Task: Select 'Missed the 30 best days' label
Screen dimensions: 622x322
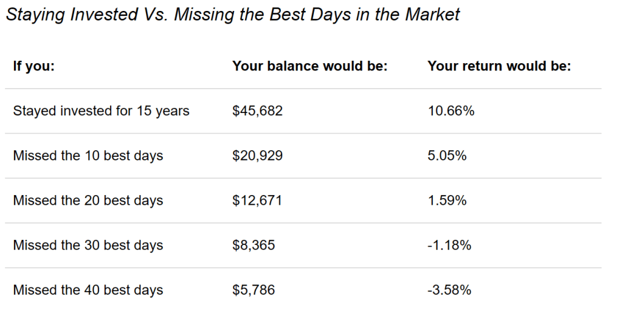Action: tap(88, 245)
